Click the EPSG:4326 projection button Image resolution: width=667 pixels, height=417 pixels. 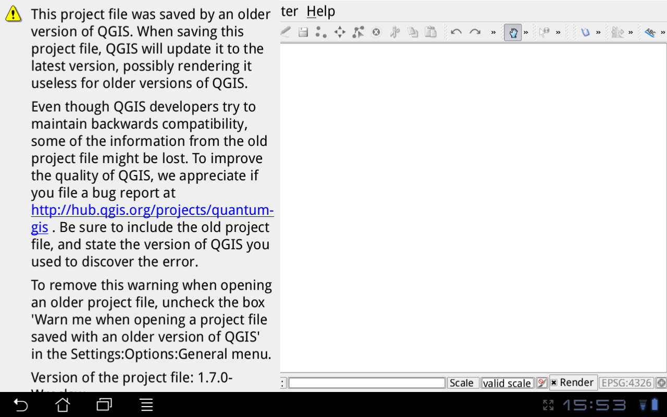[626, 383]
